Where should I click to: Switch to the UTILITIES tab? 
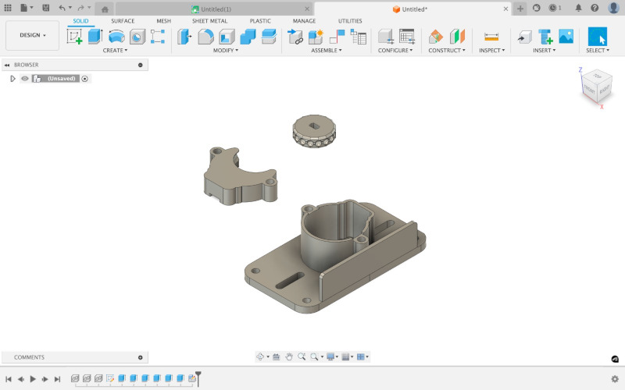(x=350, y=21)
